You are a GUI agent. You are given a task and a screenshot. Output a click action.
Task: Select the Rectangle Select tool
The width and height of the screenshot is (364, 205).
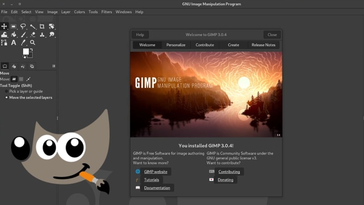coord(14,26)
